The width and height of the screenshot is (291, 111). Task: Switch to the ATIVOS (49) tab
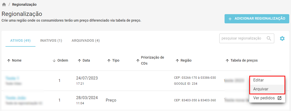[20, 40]
